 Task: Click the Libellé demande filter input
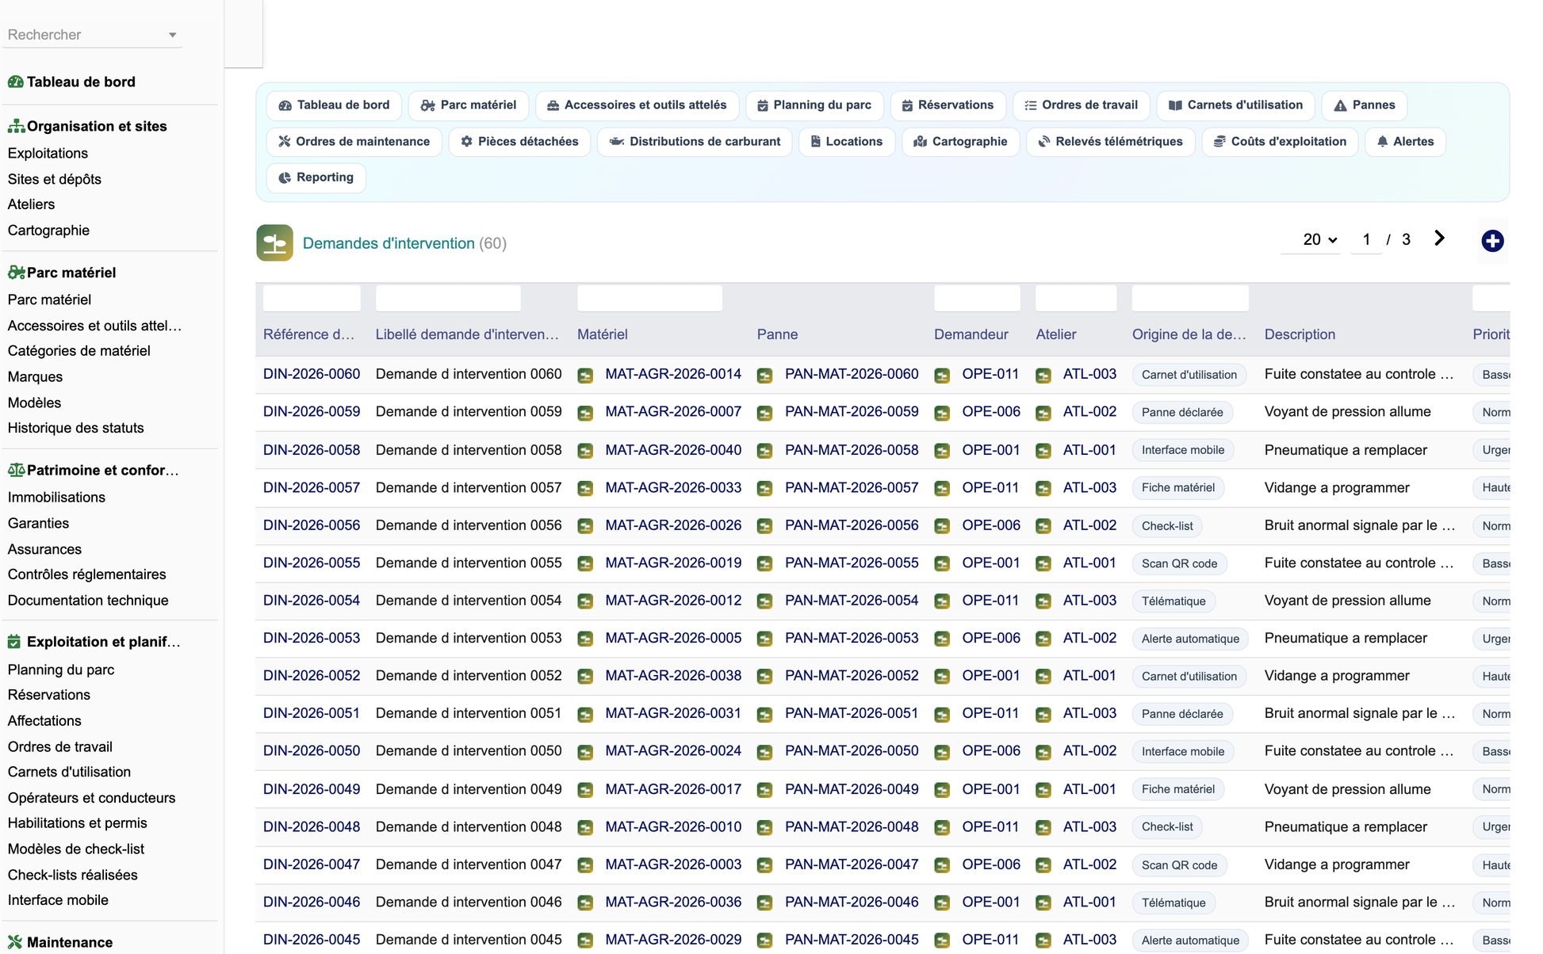click(448, 298)
